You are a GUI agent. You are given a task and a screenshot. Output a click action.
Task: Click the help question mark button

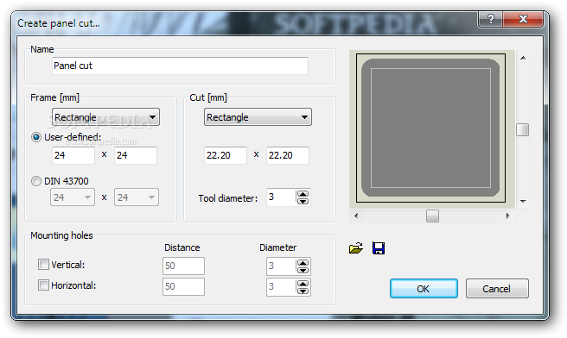click(x=490, y=19)
